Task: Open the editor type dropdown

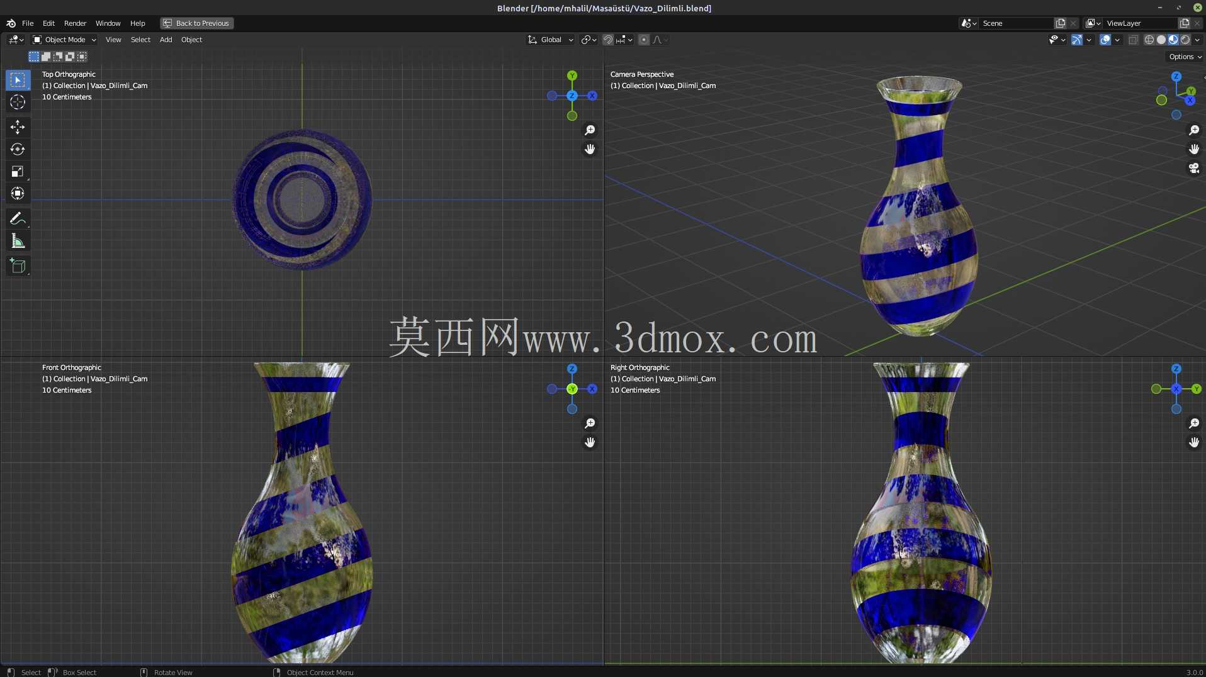Action: (x=16, y=40)
